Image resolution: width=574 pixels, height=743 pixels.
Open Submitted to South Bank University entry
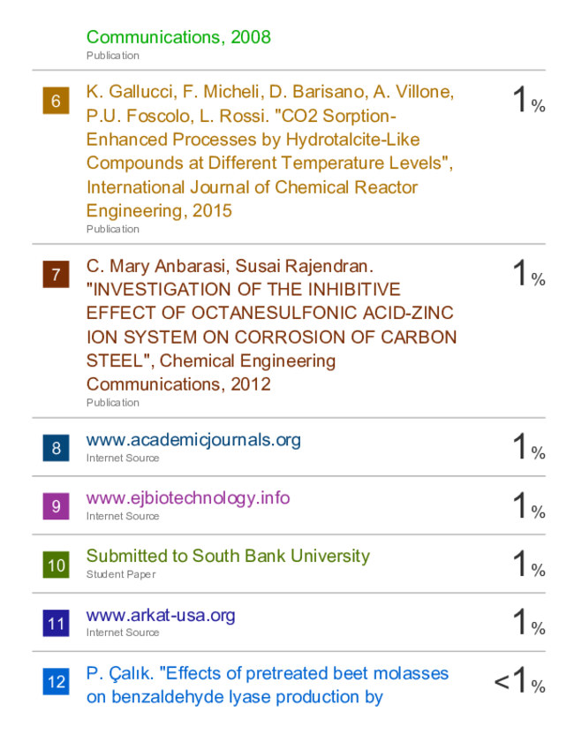click(x=228, y=556)
